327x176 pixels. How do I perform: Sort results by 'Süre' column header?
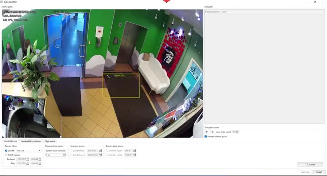tap(224, 12)
